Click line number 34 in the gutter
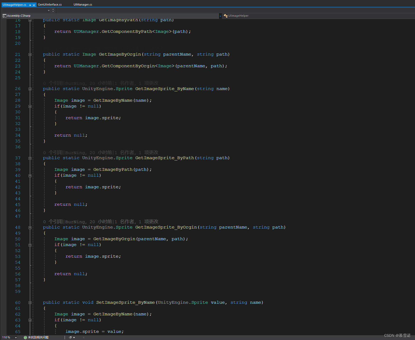 pos(18,135)
